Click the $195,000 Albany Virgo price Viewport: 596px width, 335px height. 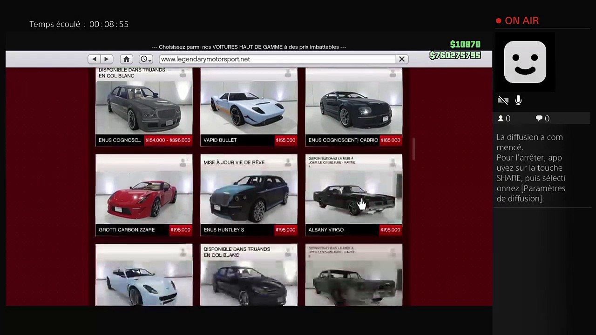click(390, 230)
